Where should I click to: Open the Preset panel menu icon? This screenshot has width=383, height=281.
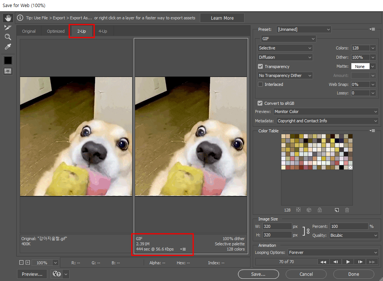(372, 29)
